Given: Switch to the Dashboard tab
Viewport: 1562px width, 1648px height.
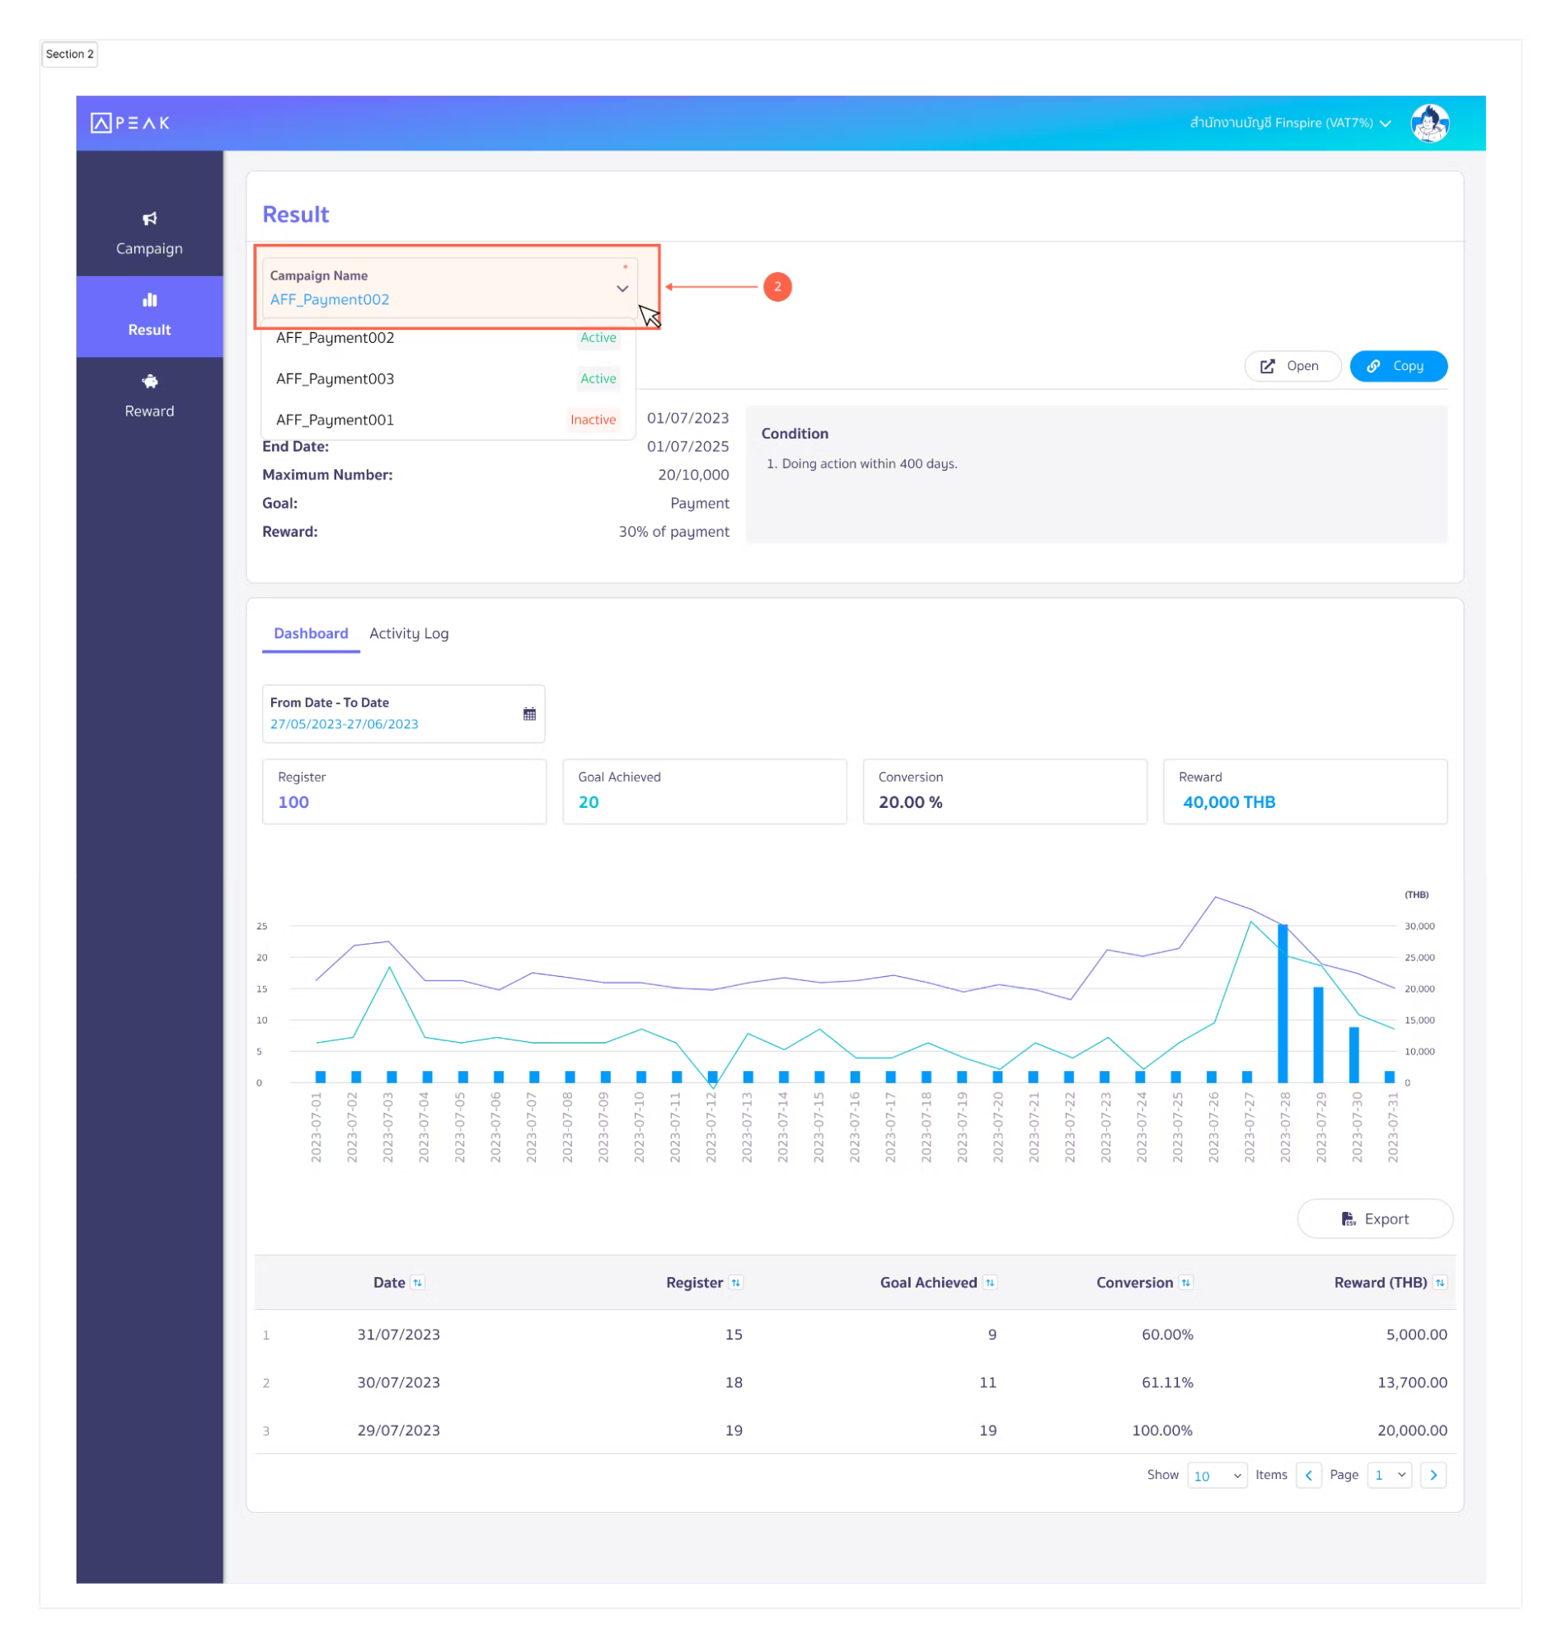Looking at the screenshot, I should (312, 634).
